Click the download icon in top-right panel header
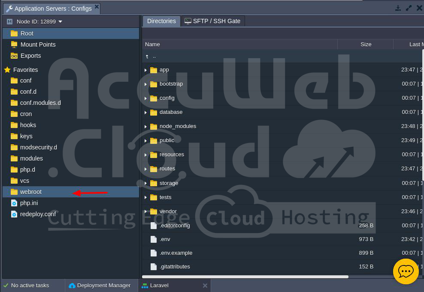The image size is (424, 292). tap(398, 8)
